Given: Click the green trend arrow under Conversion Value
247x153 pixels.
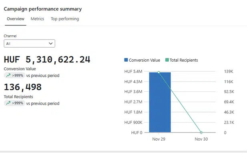Looking at the screenshot, I should [x=8, y=75].
